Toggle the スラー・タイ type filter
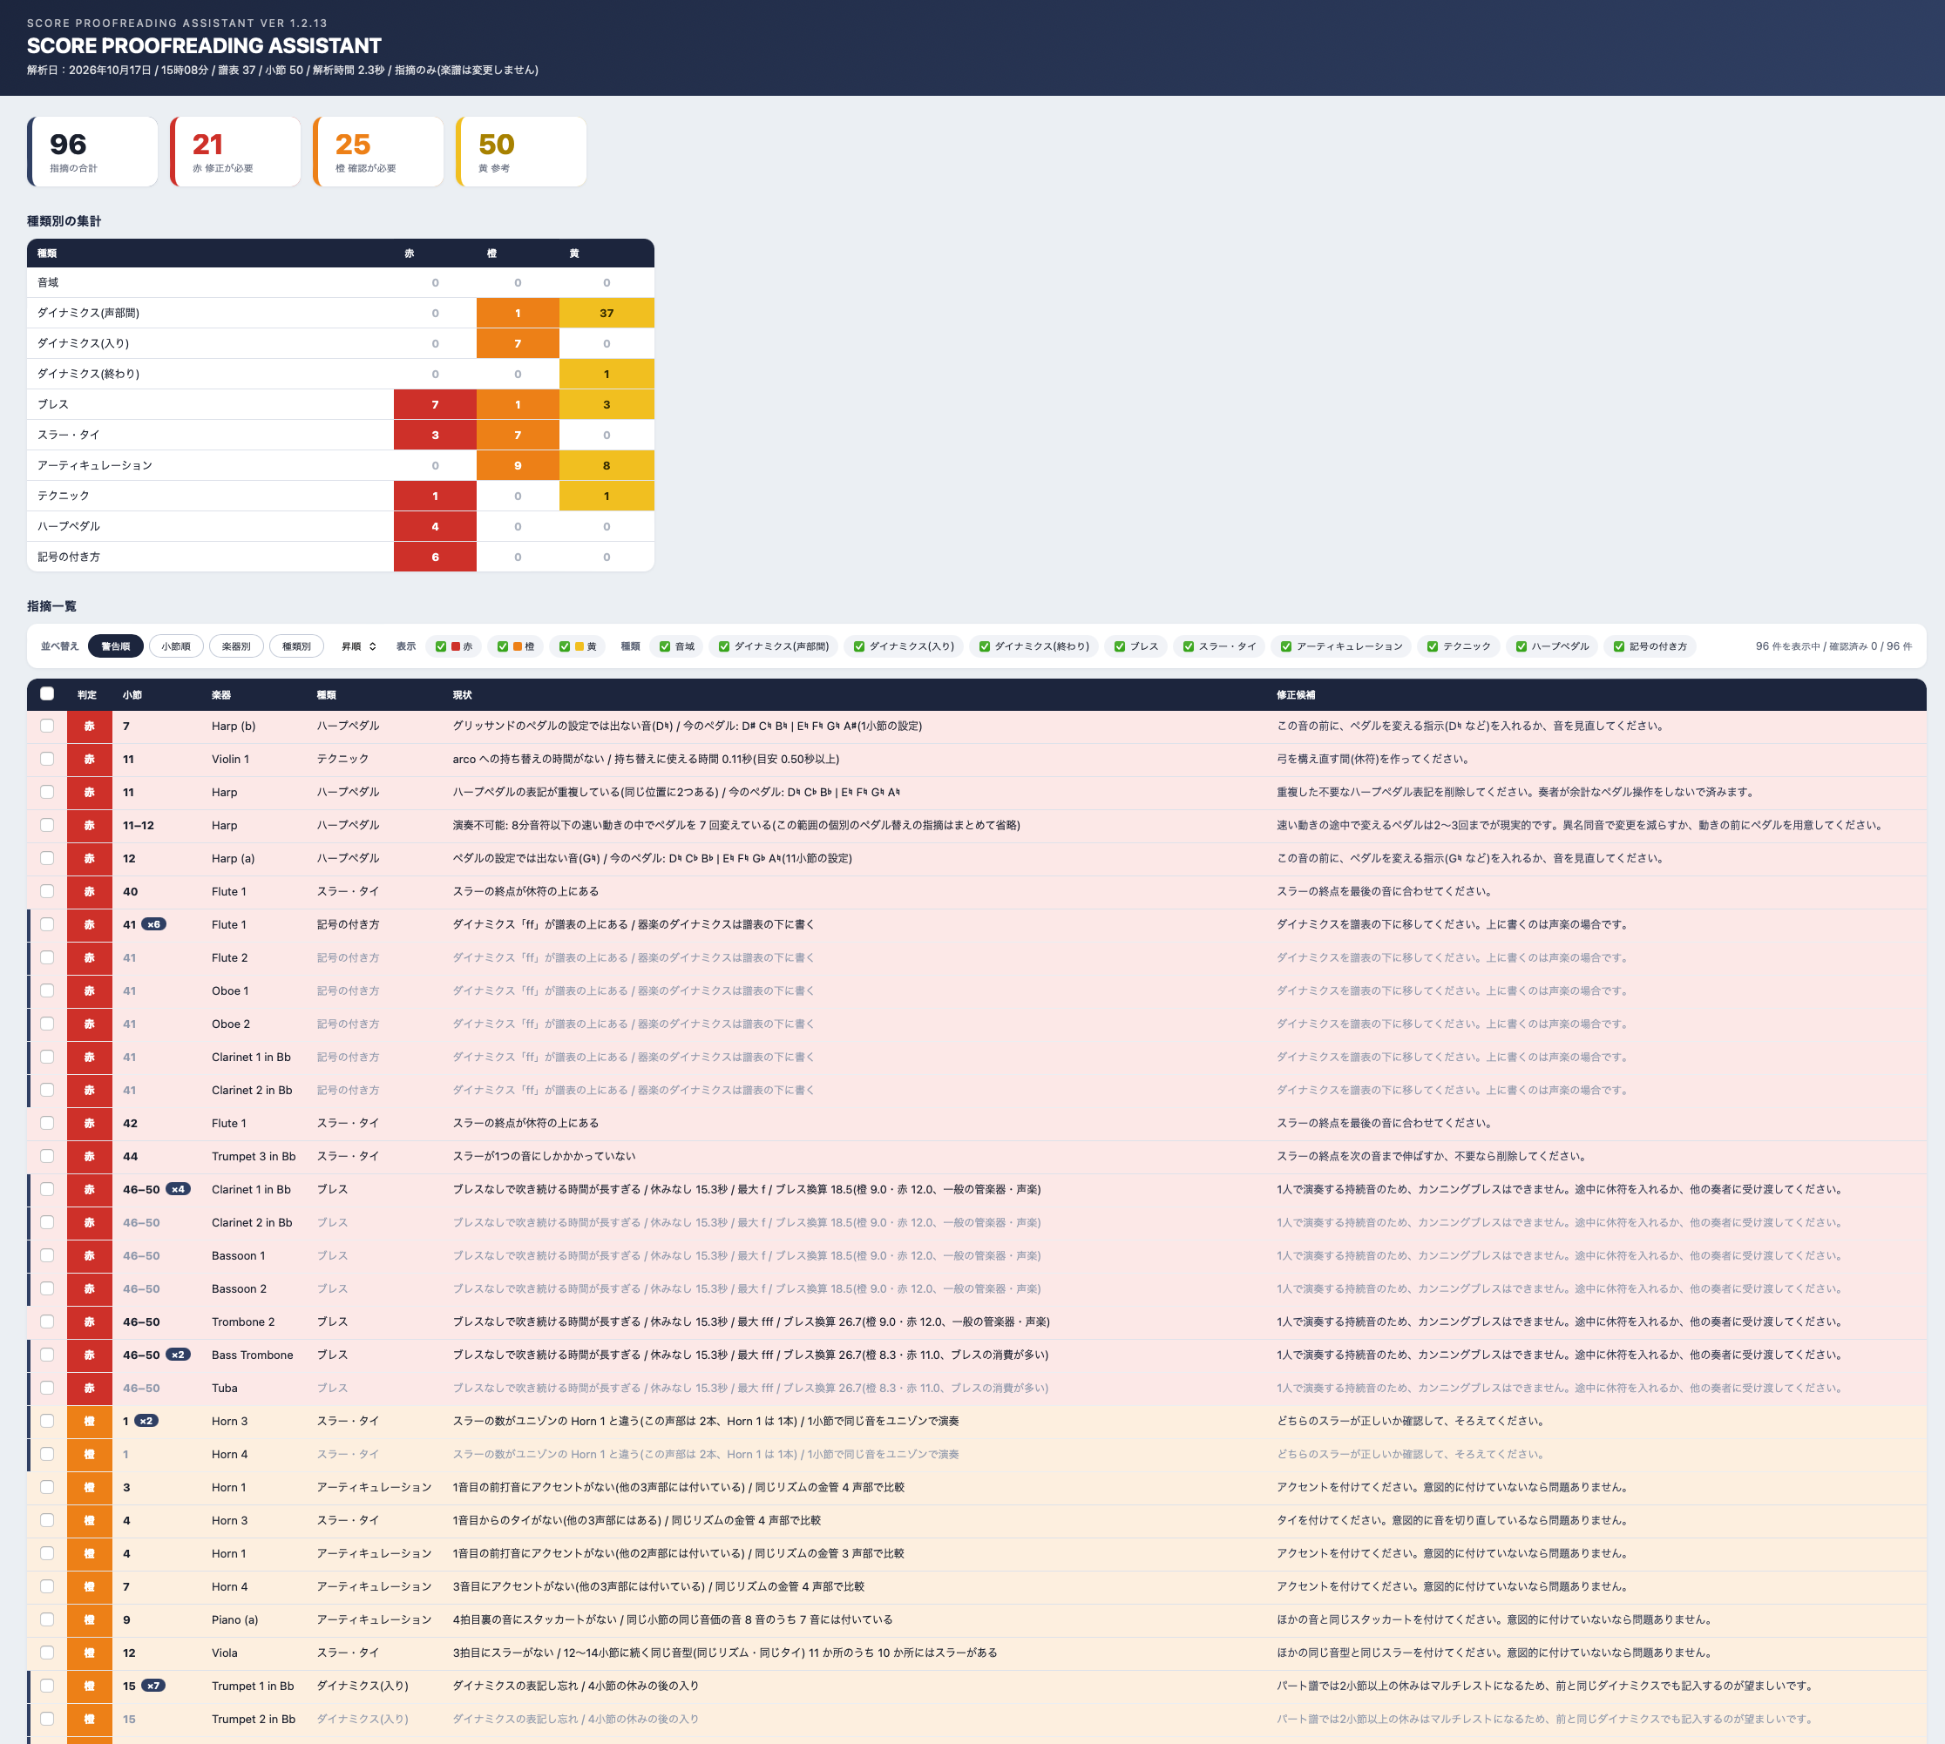 click(x=1189, y=646)
